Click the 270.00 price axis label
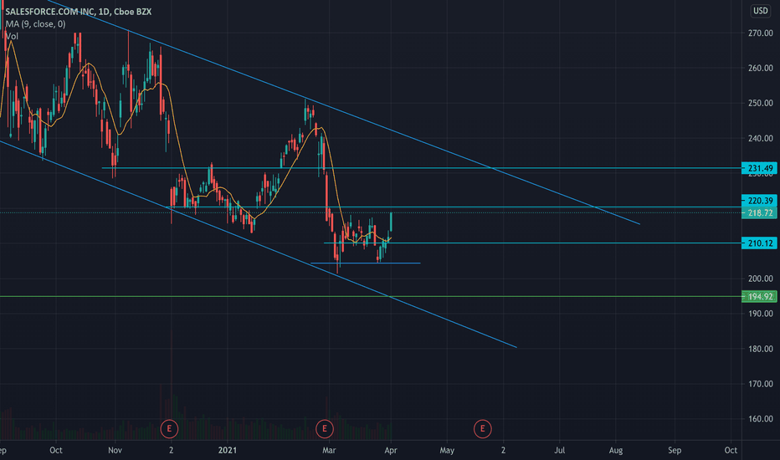Screen dimensions: 780x460 pyautogui.click(x=761, y=33)
